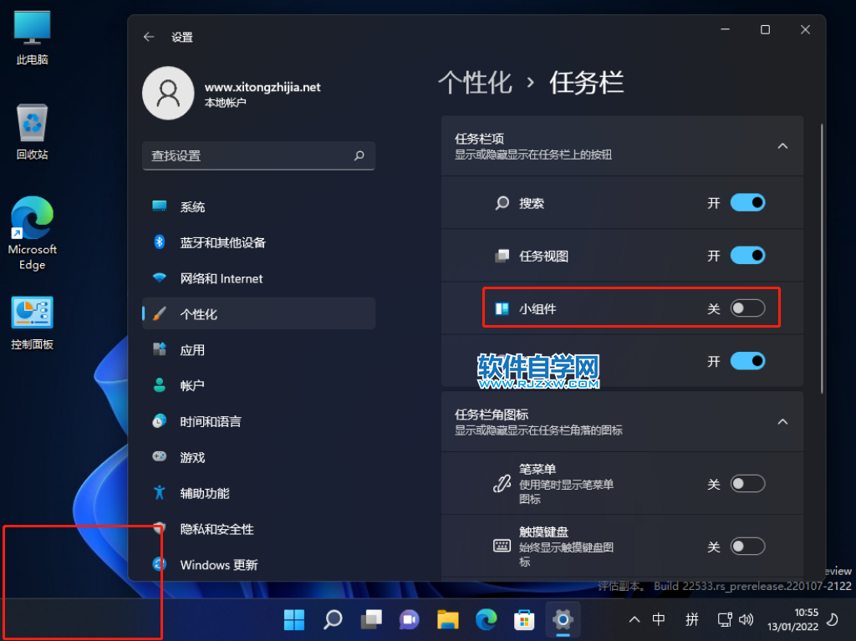The width and height of the screenshot is (856, 641).
Task: Minimize the Settings window
Action: pyautogui.click(x=725, y=29)
